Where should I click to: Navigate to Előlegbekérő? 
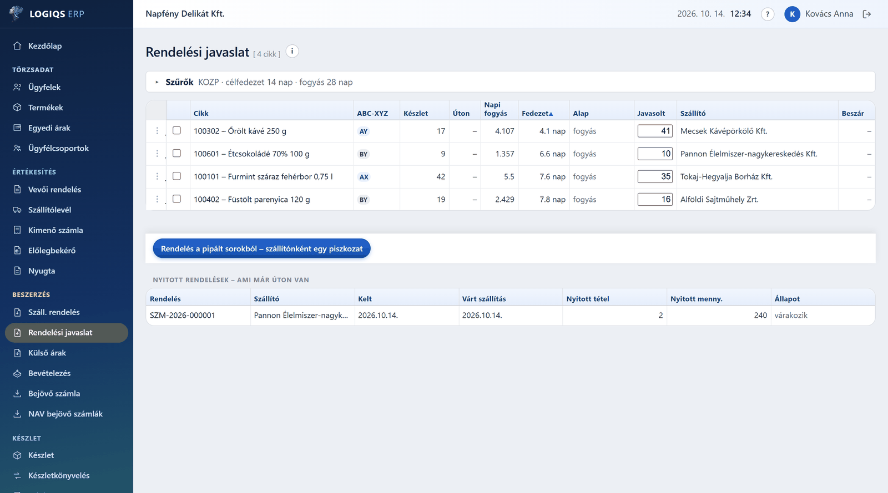click(67, 251)
